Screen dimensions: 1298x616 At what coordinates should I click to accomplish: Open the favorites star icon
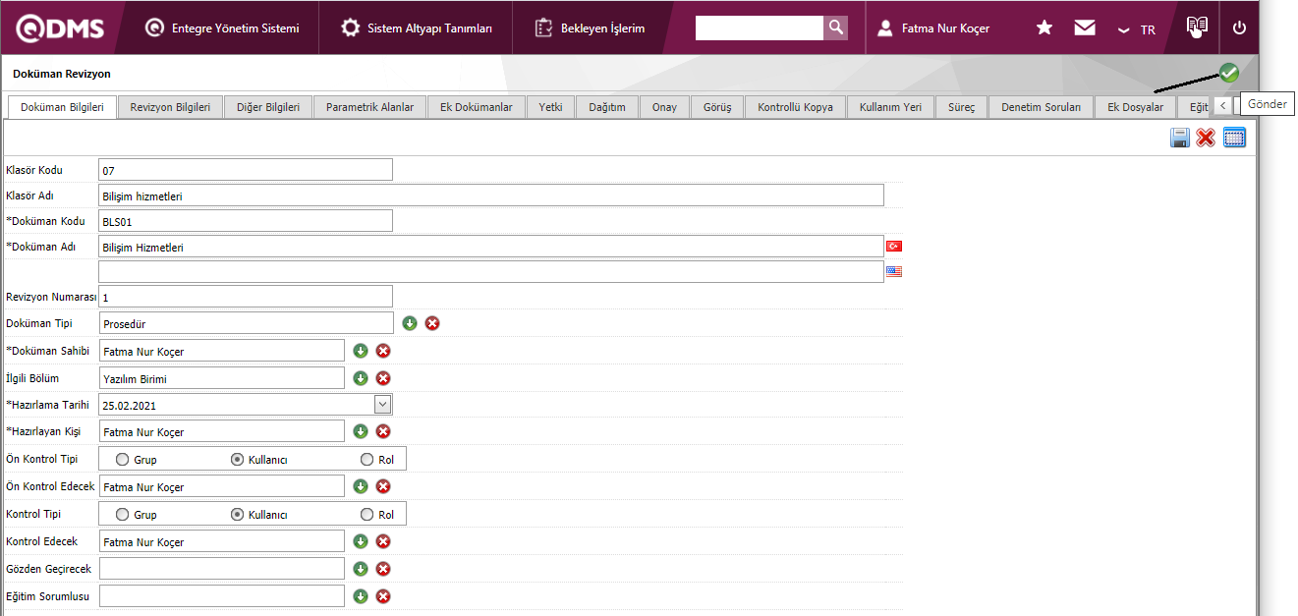[1044, 28]
